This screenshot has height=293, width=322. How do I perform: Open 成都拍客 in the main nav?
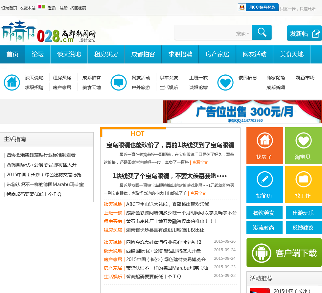pos(143,54)
